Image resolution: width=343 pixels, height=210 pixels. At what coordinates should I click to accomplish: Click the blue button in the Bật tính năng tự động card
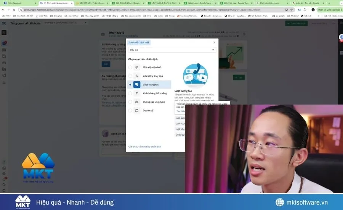coord(106,64)
